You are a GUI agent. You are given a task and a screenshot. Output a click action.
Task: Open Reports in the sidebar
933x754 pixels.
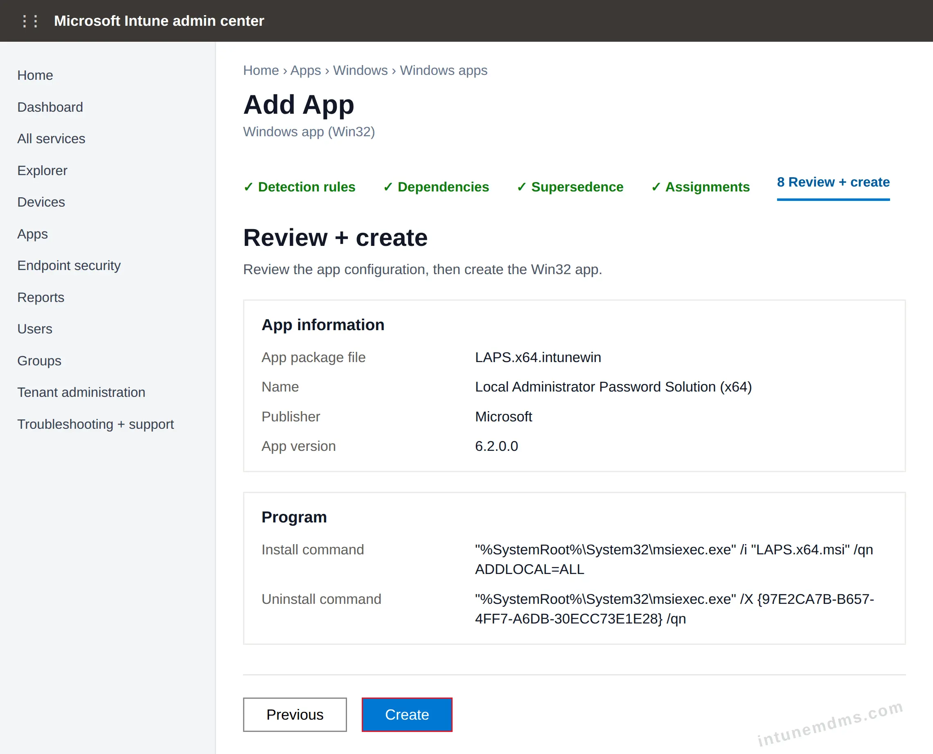point(41,297)
